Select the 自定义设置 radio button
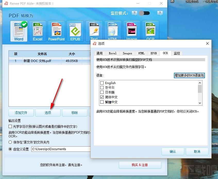This screenshot has width=218, height=179. (10, 149)
